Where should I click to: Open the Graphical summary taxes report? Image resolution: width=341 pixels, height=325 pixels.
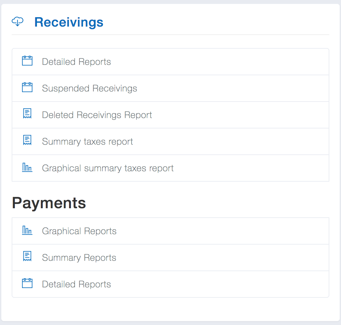[108, 168]
